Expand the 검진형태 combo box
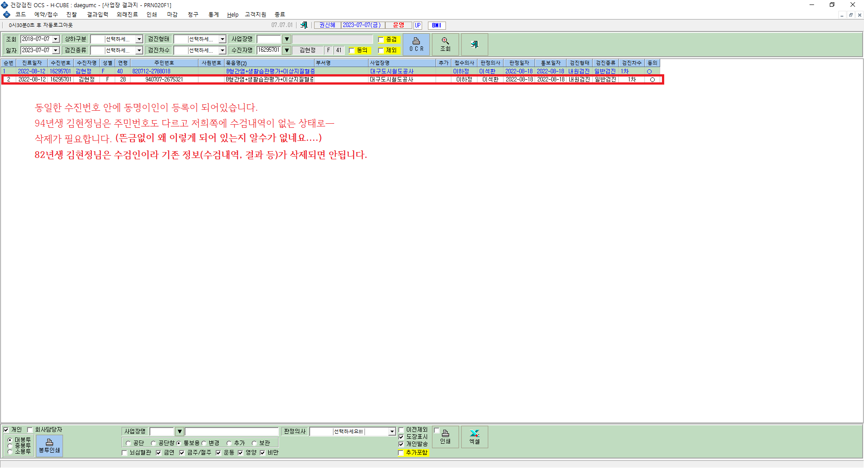 click(222, 39)
